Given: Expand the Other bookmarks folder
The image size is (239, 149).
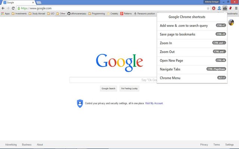Looking at the screenshot, I should tap(61, 13).
